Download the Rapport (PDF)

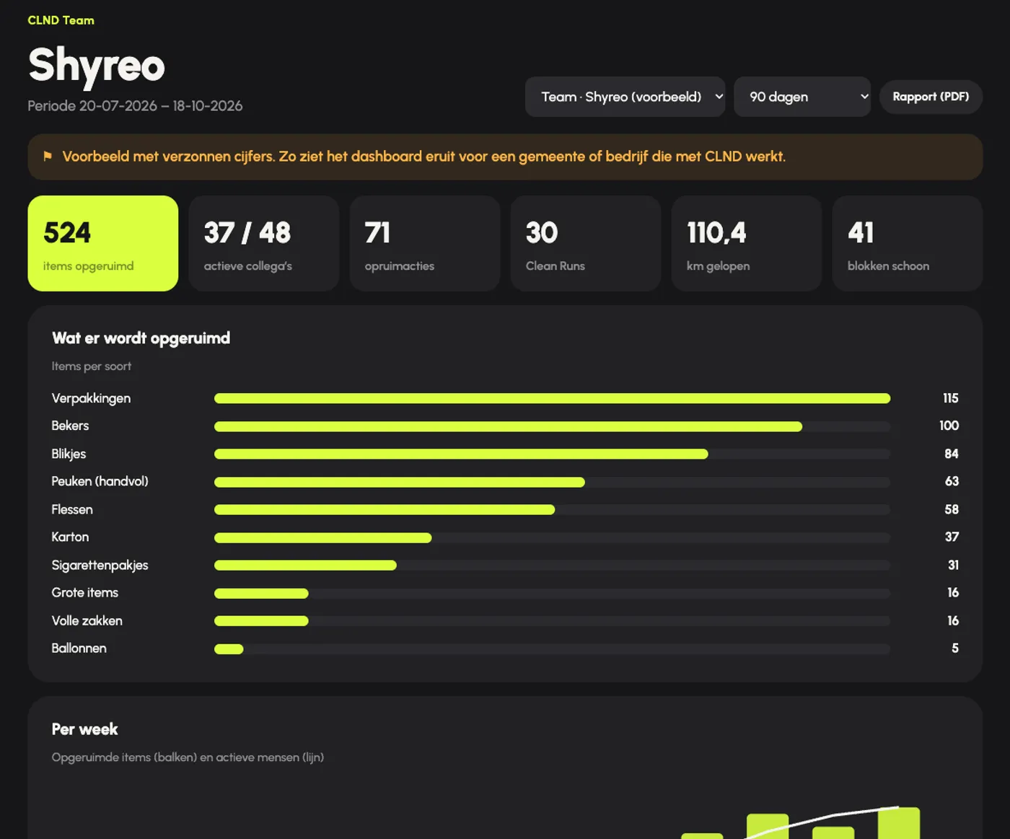[x=931, y=97]
